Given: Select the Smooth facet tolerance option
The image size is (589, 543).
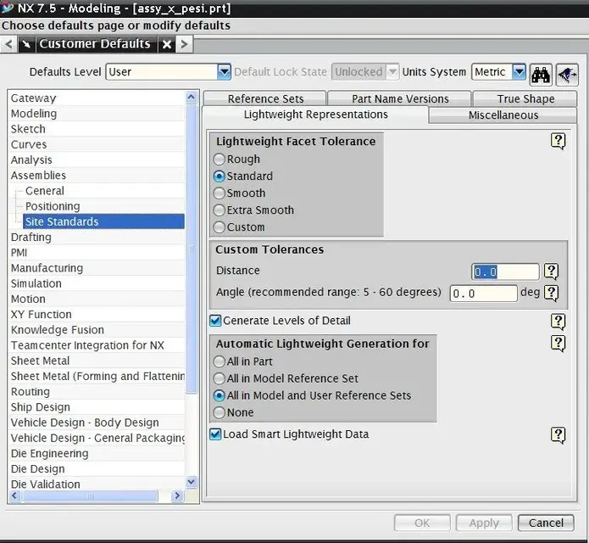Looking at the screenshot, I should pos(219,193).
